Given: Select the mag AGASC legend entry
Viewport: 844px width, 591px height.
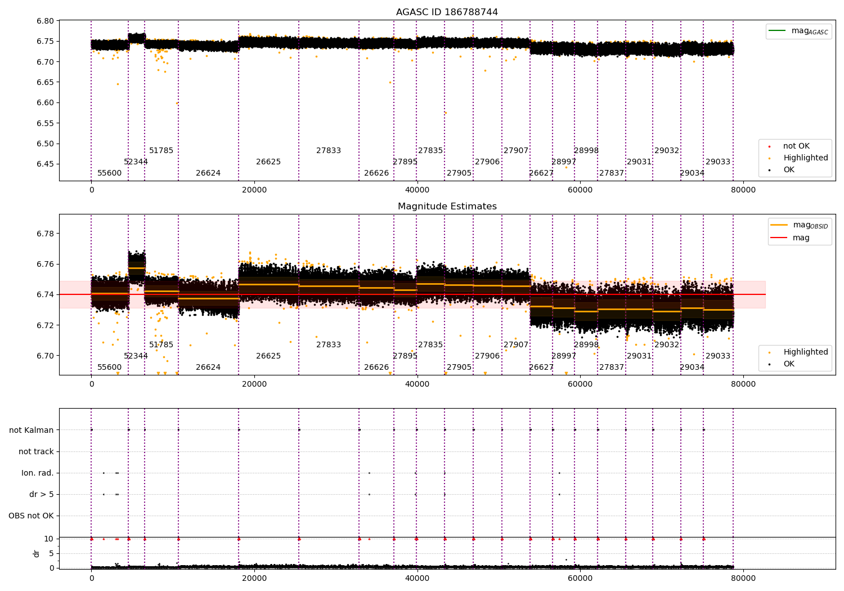Looking at the screenshot, I should [x=798, y=31].
